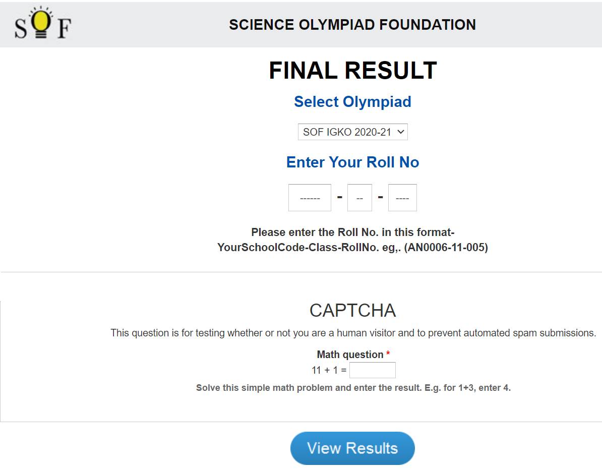Click the math question answer field
602x469 pixels.
click(x=373, y=370)
